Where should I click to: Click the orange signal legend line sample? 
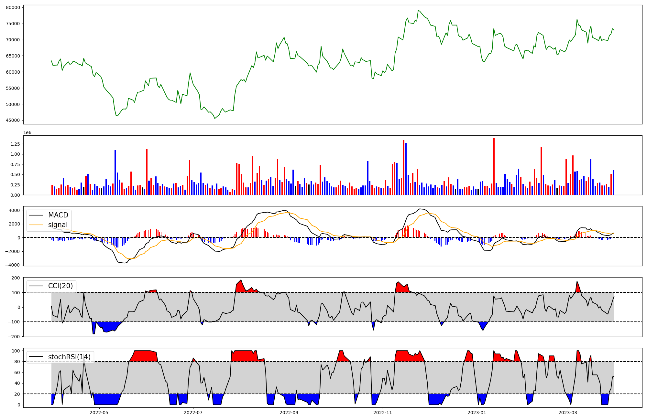36,225
